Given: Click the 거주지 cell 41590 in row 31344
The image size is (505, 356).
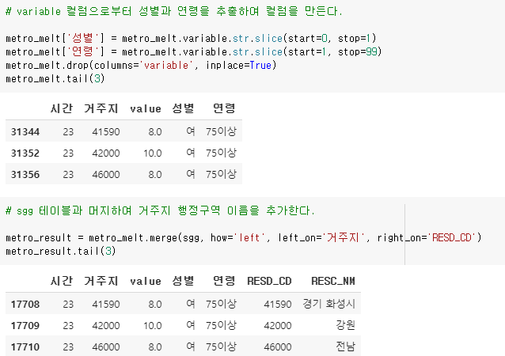Looking at the screenshot, I should 106,131.
